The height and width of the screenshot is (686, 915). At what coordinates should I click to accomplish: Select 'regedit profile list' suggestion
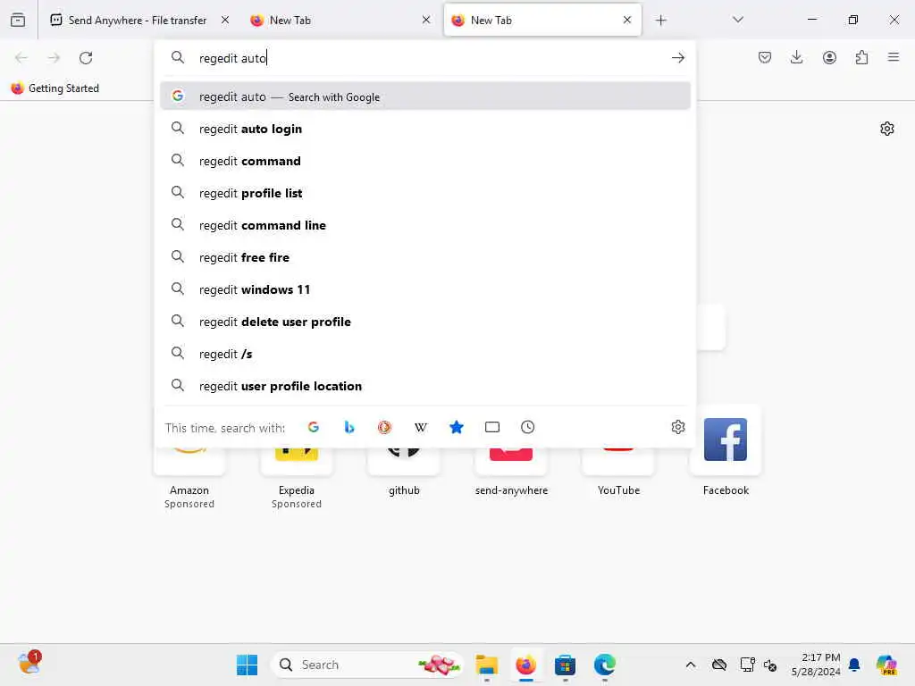coord(424,193)
